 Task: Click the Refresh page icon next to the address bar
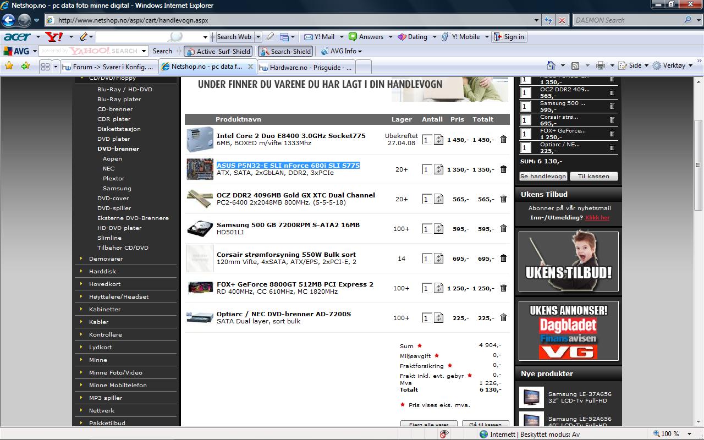pyautogui.click(x=548, y=20)
